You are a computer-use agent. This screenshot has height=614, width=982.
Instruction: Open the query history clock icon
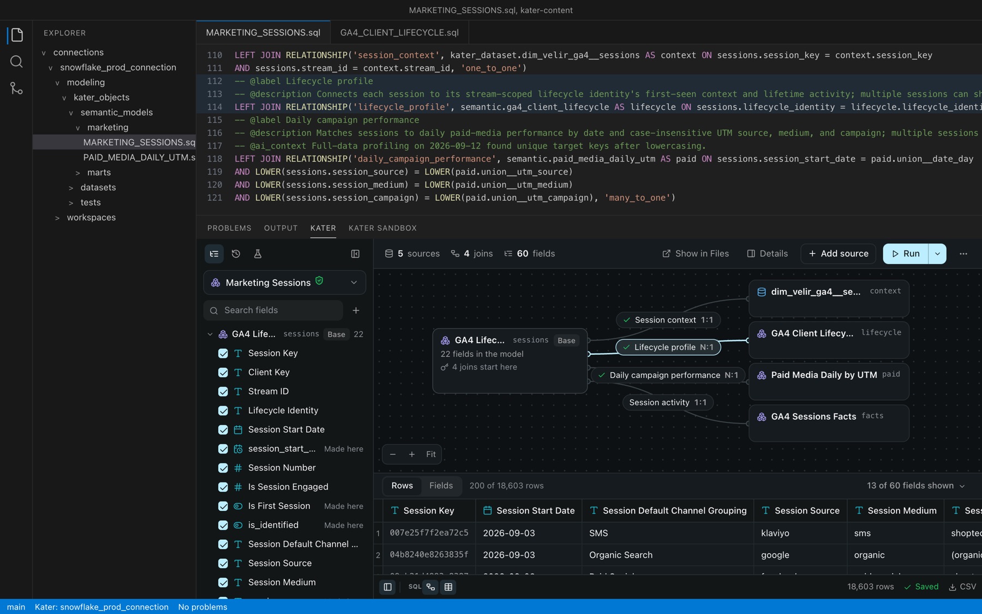tap(236, 254)
